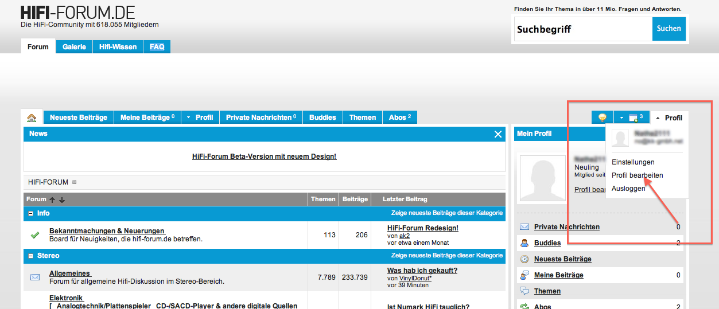Image resolution: width=719 pixels, height=309 pixels.
Task: Click the green checkmark icon beside Bekanntmachungen
Action: point(34,234)
